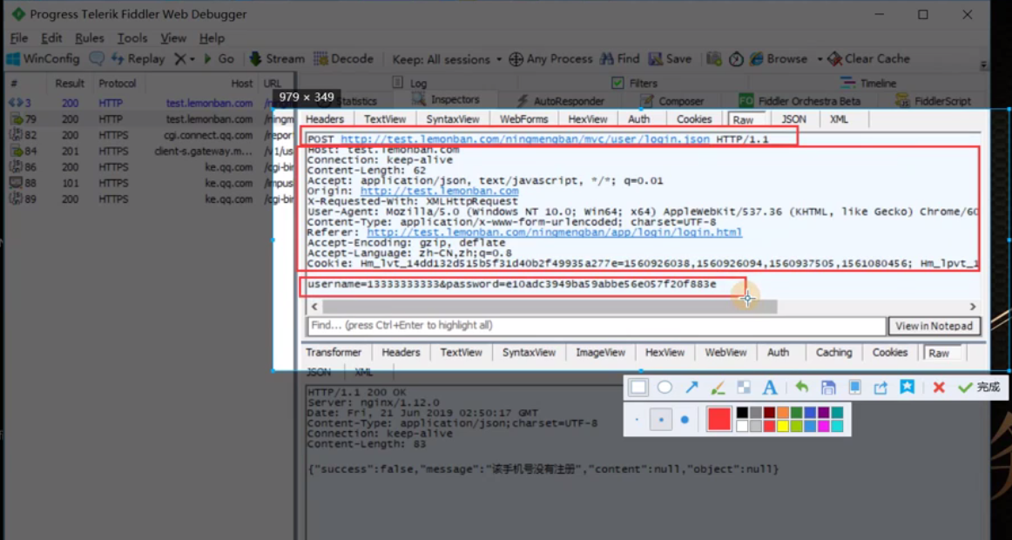Viewport: 1012px width, 540px height.
Task: Click the Find text input field
Action: coord(597,326)
